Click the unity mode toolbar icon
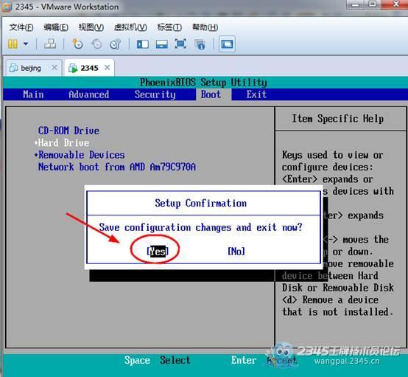 (x=200, y=44)
